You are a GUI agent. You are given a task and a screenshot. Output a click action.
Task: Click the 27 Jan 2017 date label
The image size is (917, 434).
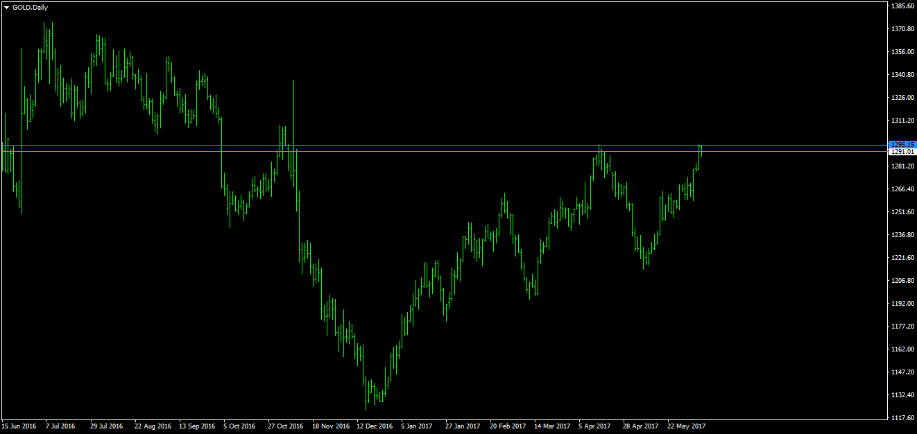coord(463,426)
